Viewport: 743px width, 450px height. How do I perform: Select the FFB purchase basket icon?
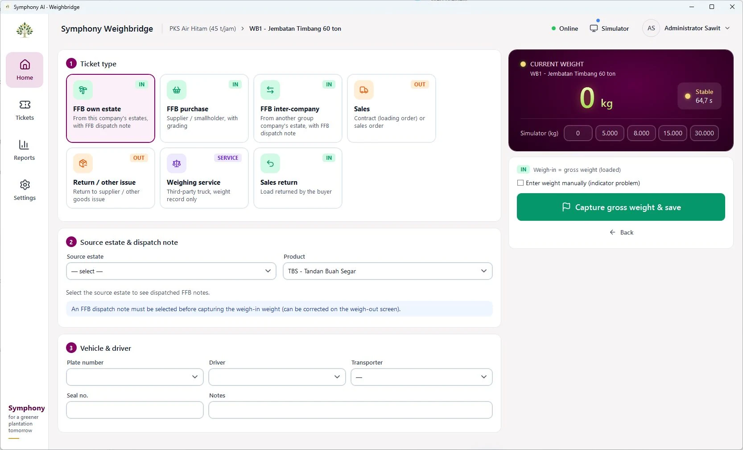pos(177,90)
